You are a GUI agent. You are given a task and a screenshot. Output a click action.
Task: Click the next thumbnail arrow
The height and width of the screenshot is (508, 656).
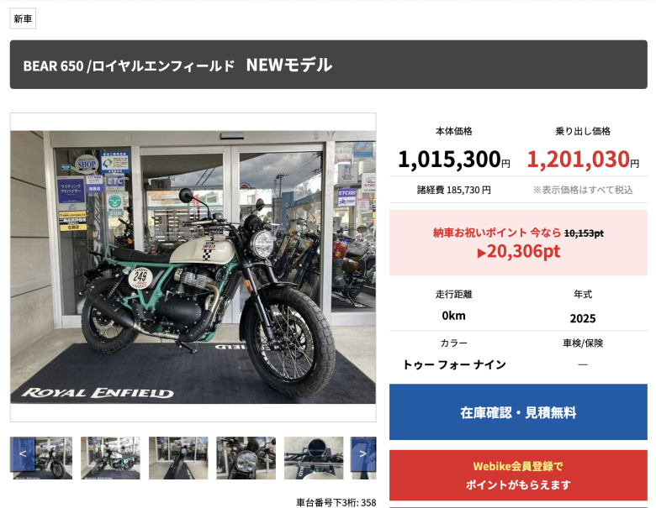point(363,454)
